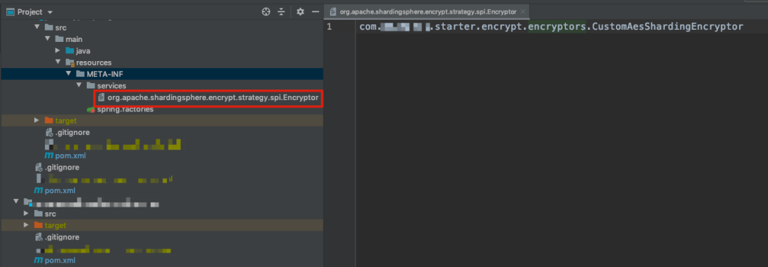Open the spring.factories file
The width and height of the screenshot is (768, 267).
click(125, 109)
